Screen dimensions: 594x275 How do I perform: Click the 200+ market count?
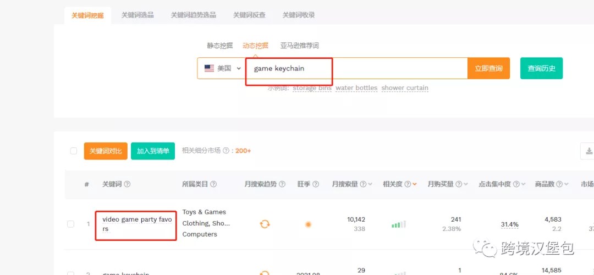pyautogui.click(x=243, y=151)
